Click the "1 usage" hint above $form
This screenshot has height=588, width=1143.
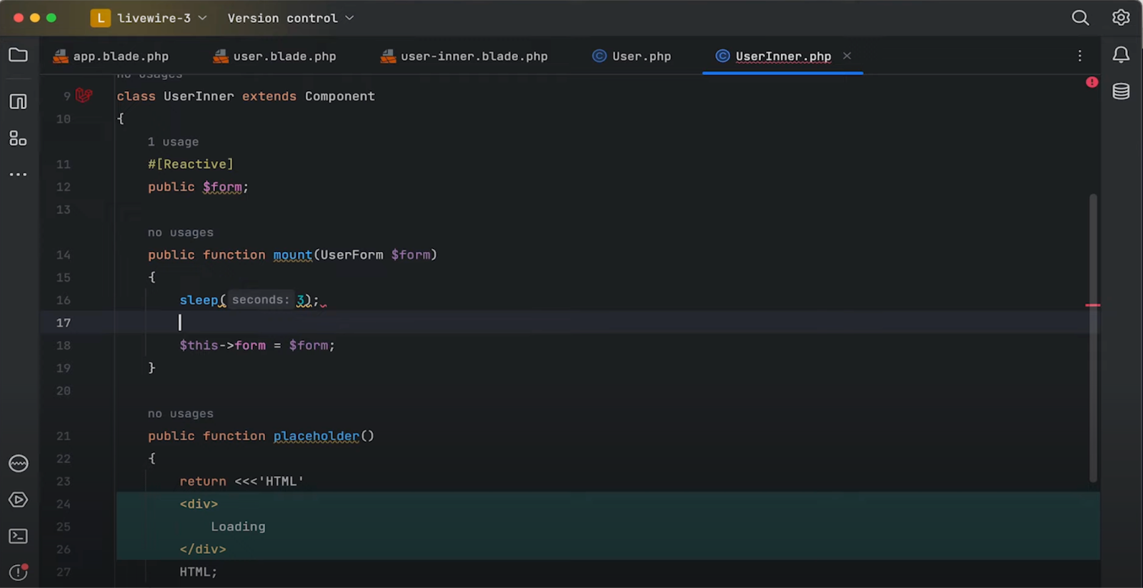point(173,142)
